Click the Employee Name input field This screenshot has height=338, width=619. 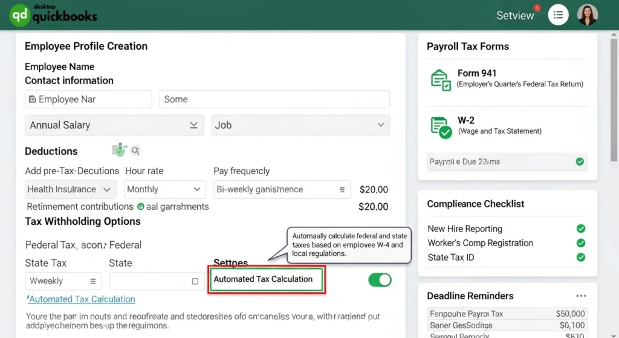88,99
